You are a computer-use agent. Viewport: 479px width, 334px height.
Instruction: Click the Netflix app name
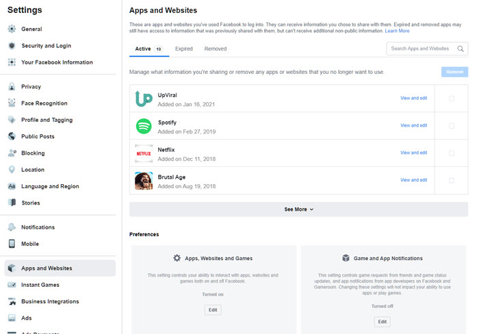pyautogui.click(x=166, y=150)
